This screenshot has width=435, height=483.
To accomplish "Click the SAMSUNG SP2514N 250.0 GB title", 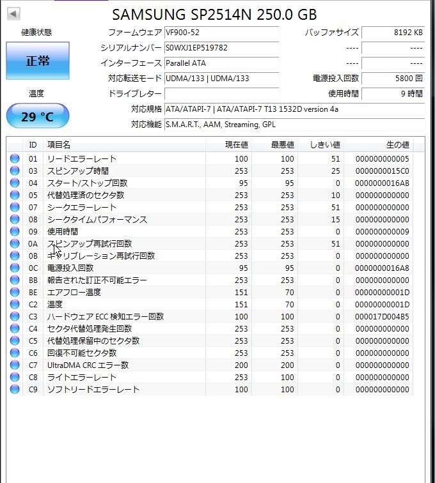I will [x=214, y=14].
